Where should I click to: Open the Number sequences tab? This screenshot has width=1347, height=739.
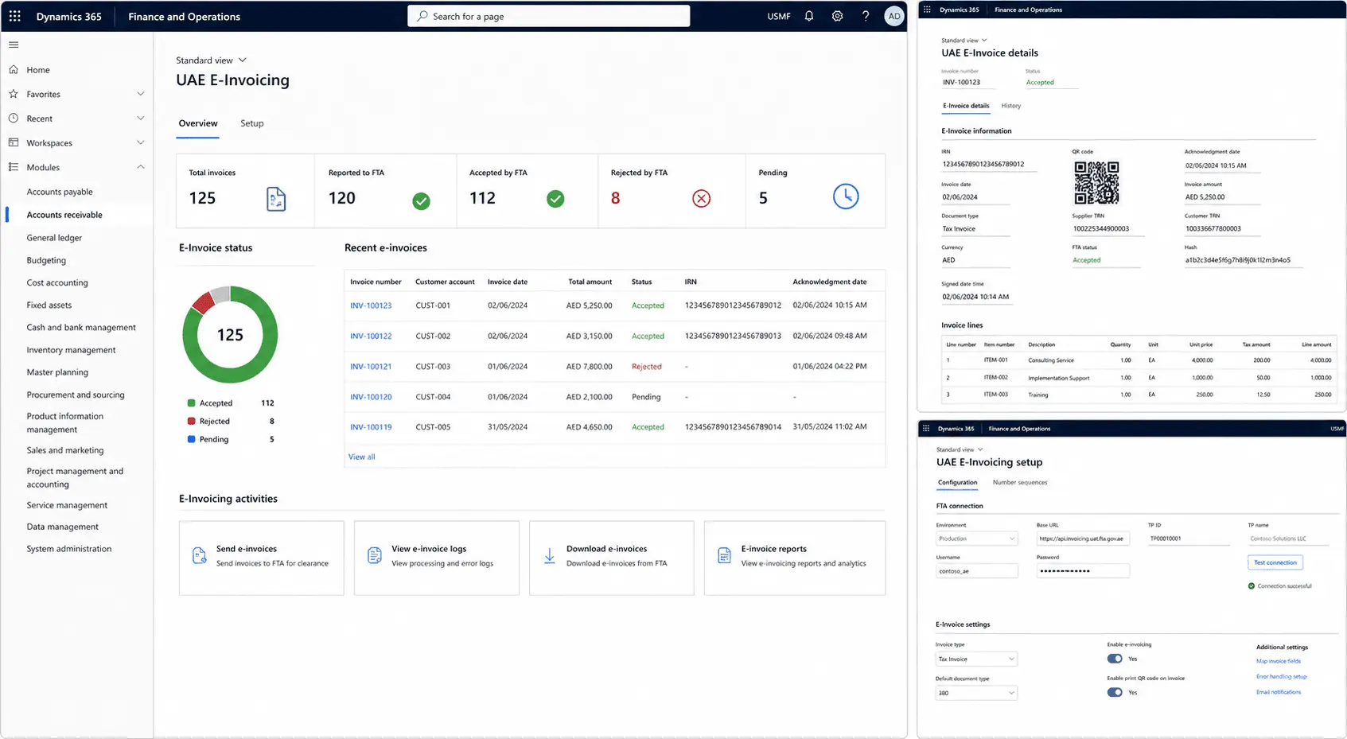pos(1020,482)
